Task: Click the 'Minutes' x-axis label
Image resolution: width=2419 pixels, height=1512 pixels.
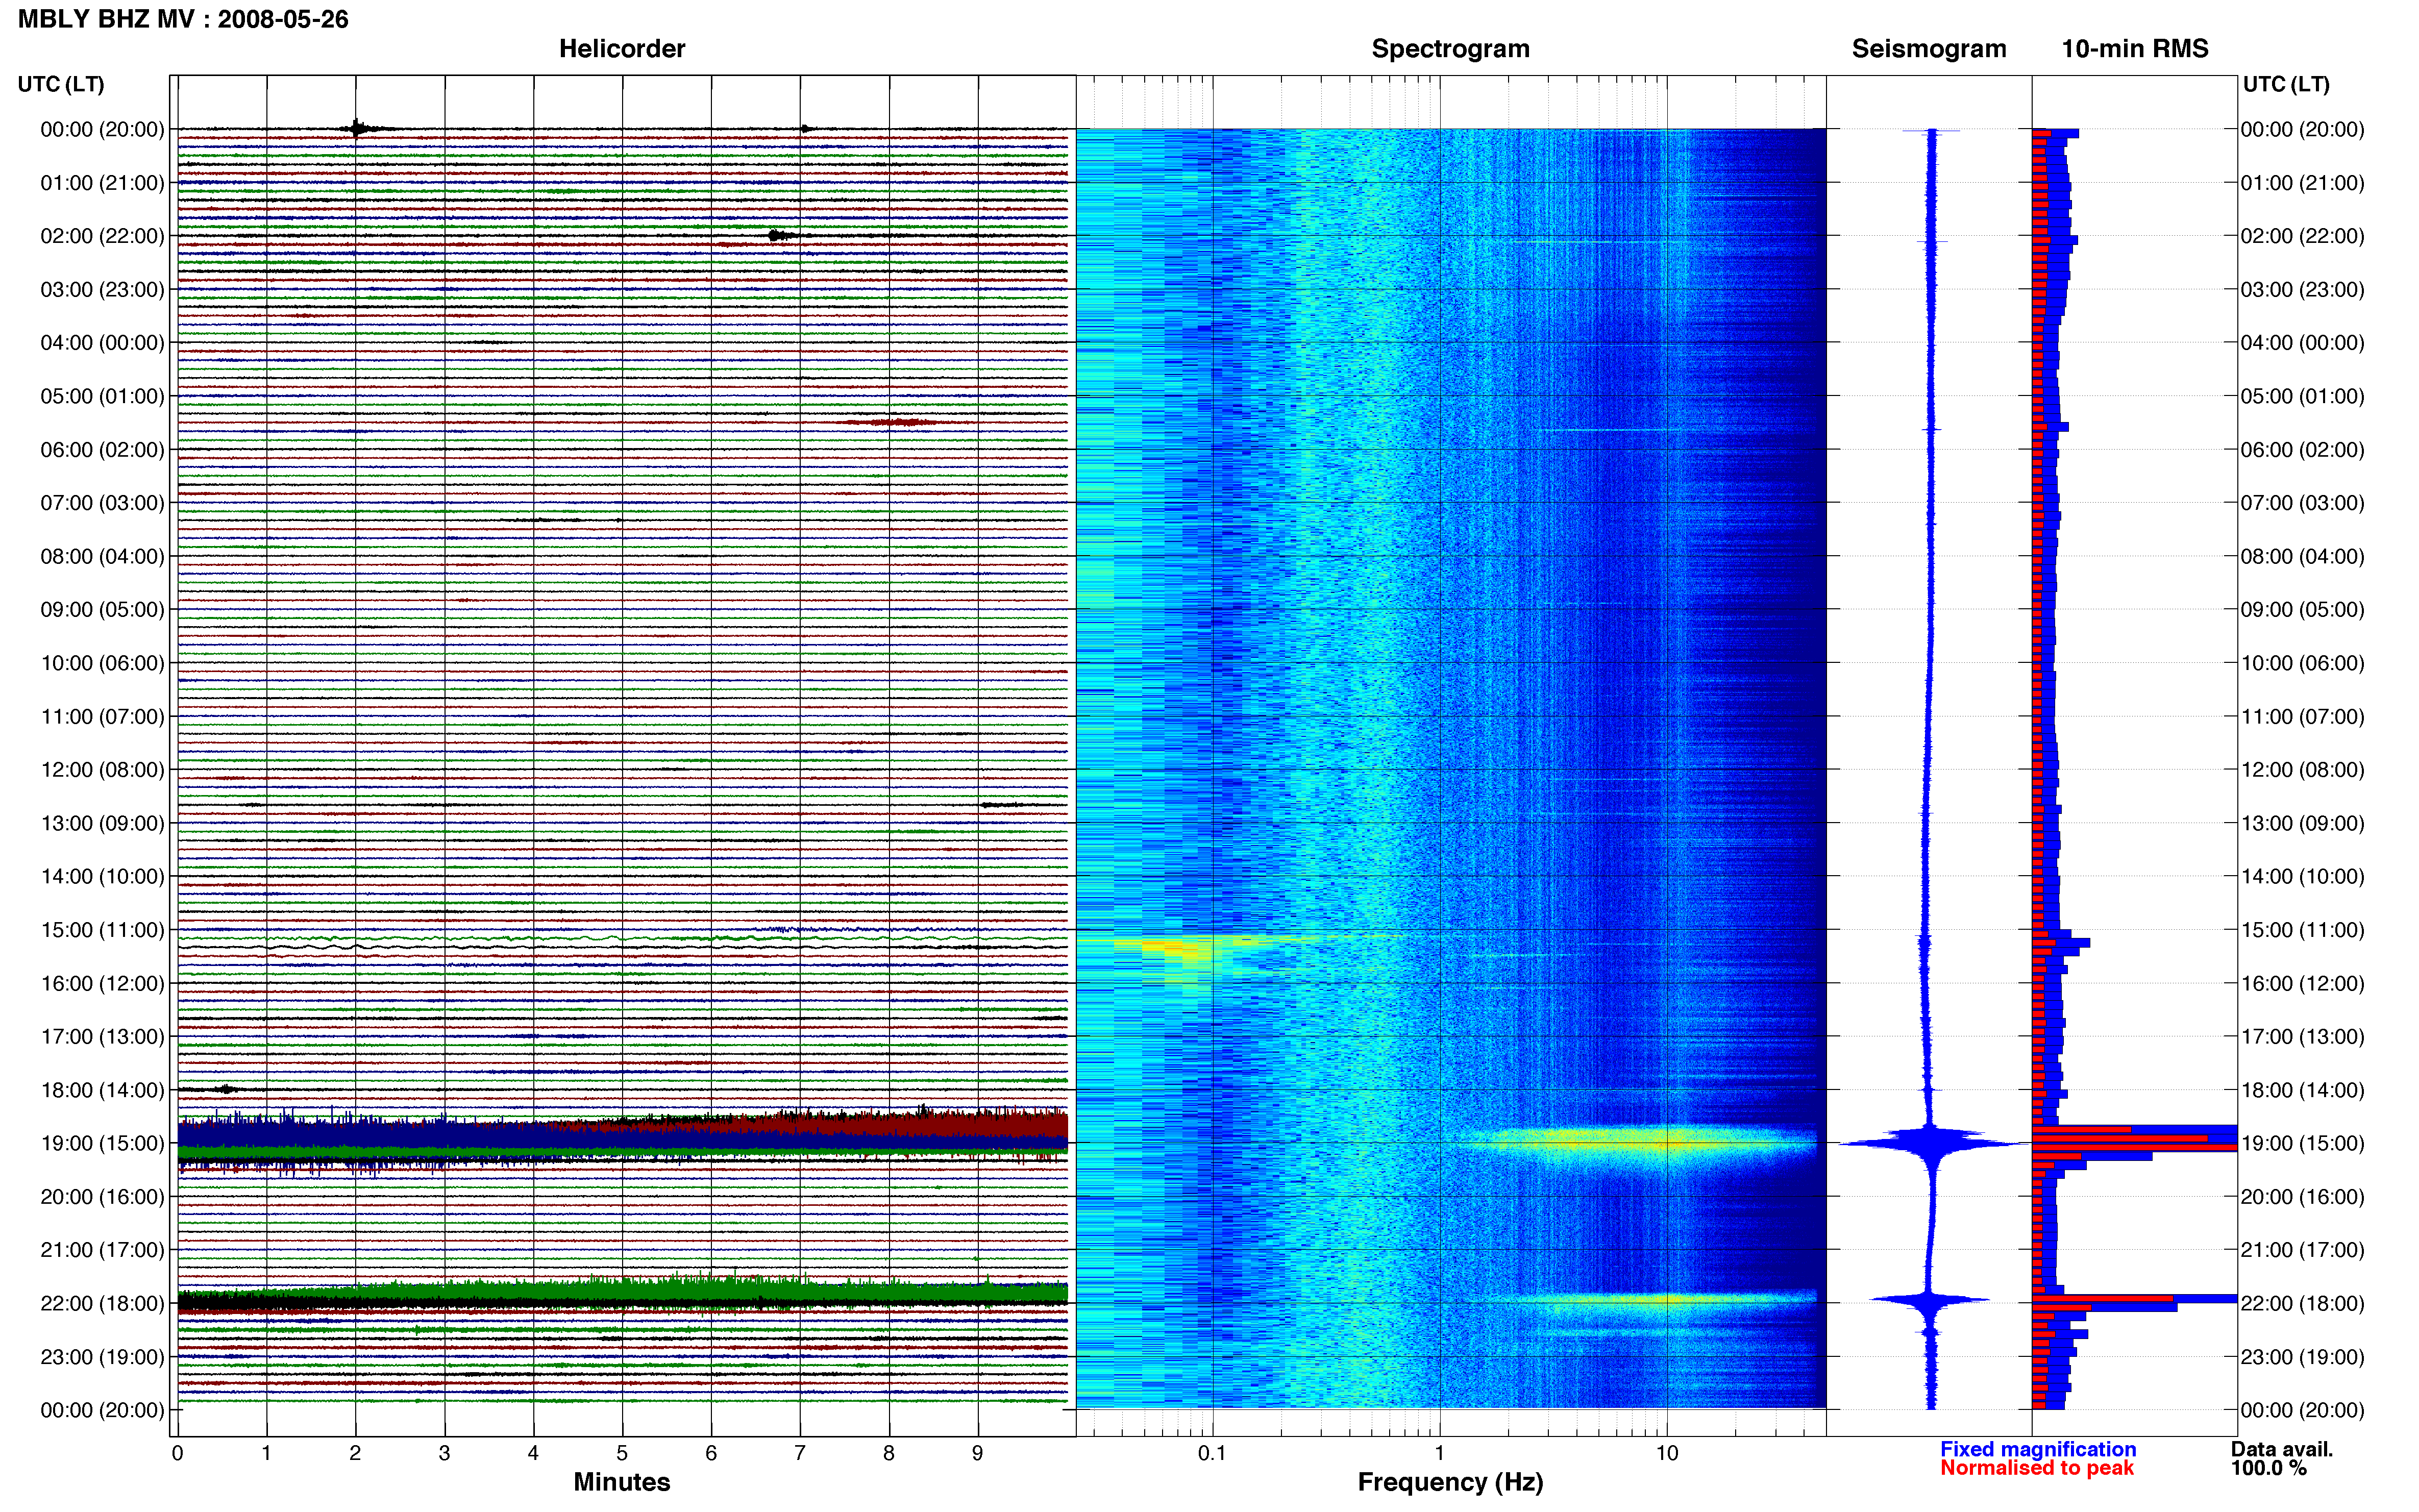Action: click(x=622, y=1482)
